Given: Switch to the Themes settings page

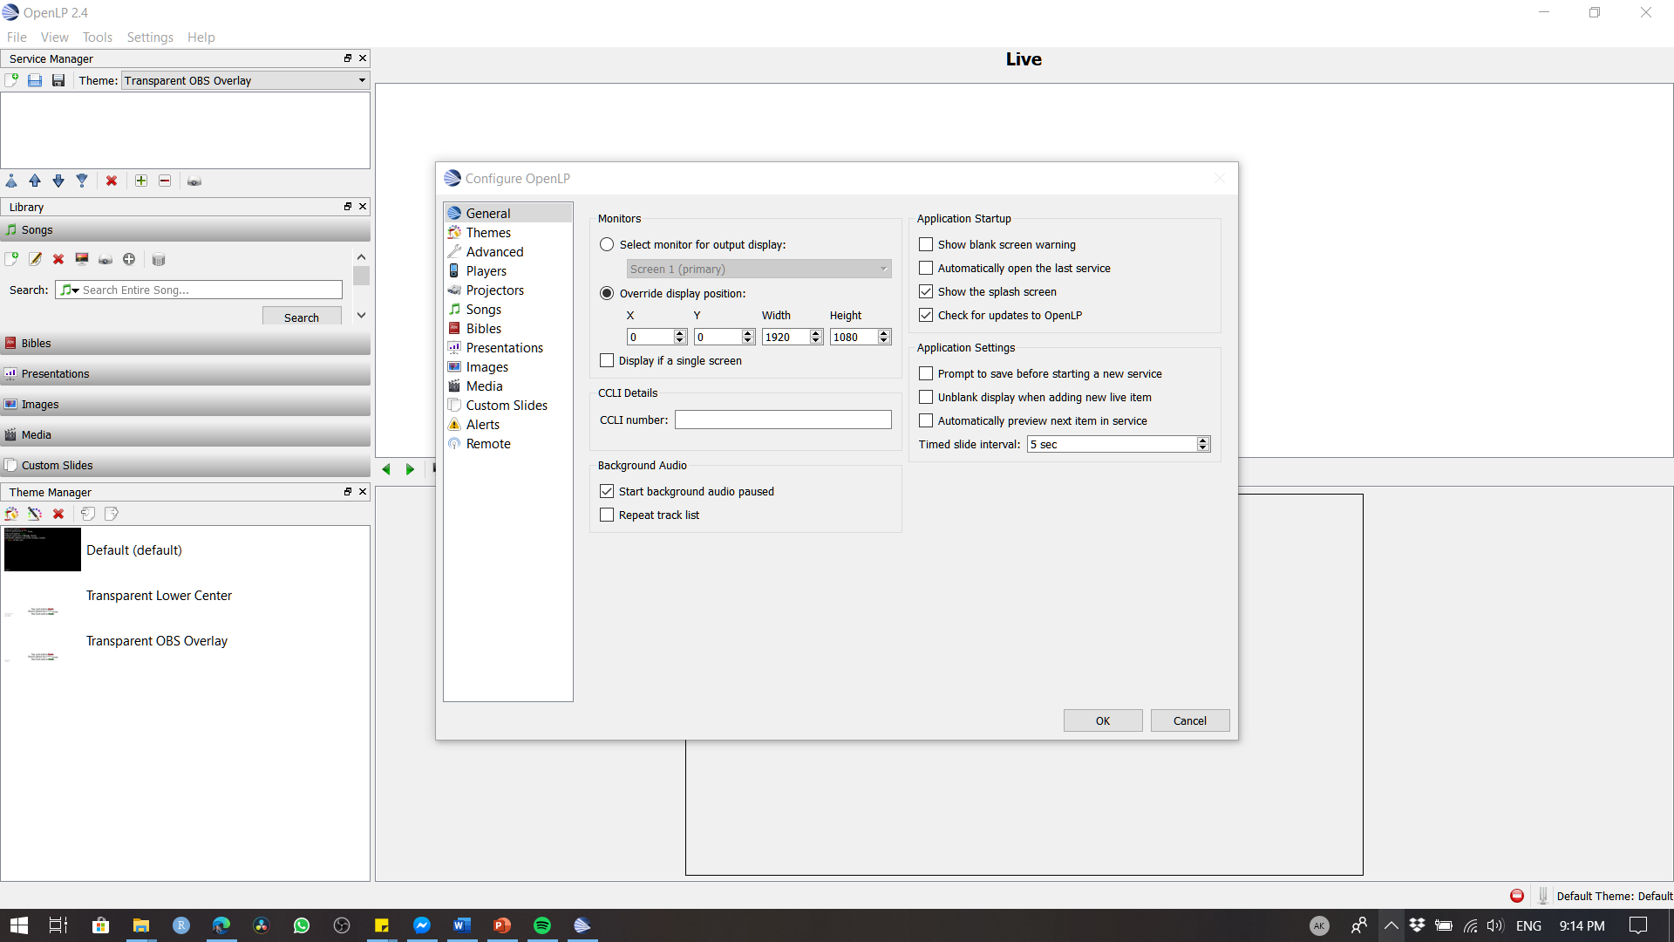Looking at the screenshot, I should (487, 232).
